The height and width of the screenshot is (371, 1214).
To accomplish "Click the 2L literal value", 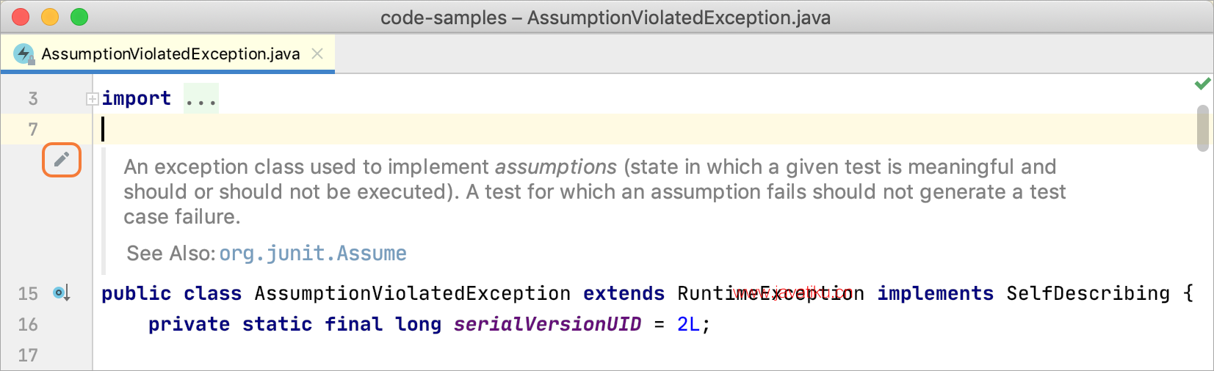I will pyautogui.click(x=689, y=324).
